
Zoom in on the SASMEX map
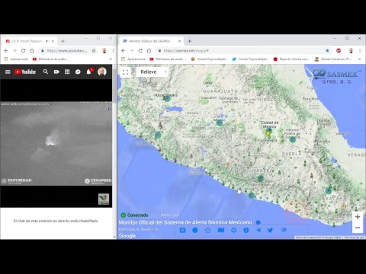[358, 217]
